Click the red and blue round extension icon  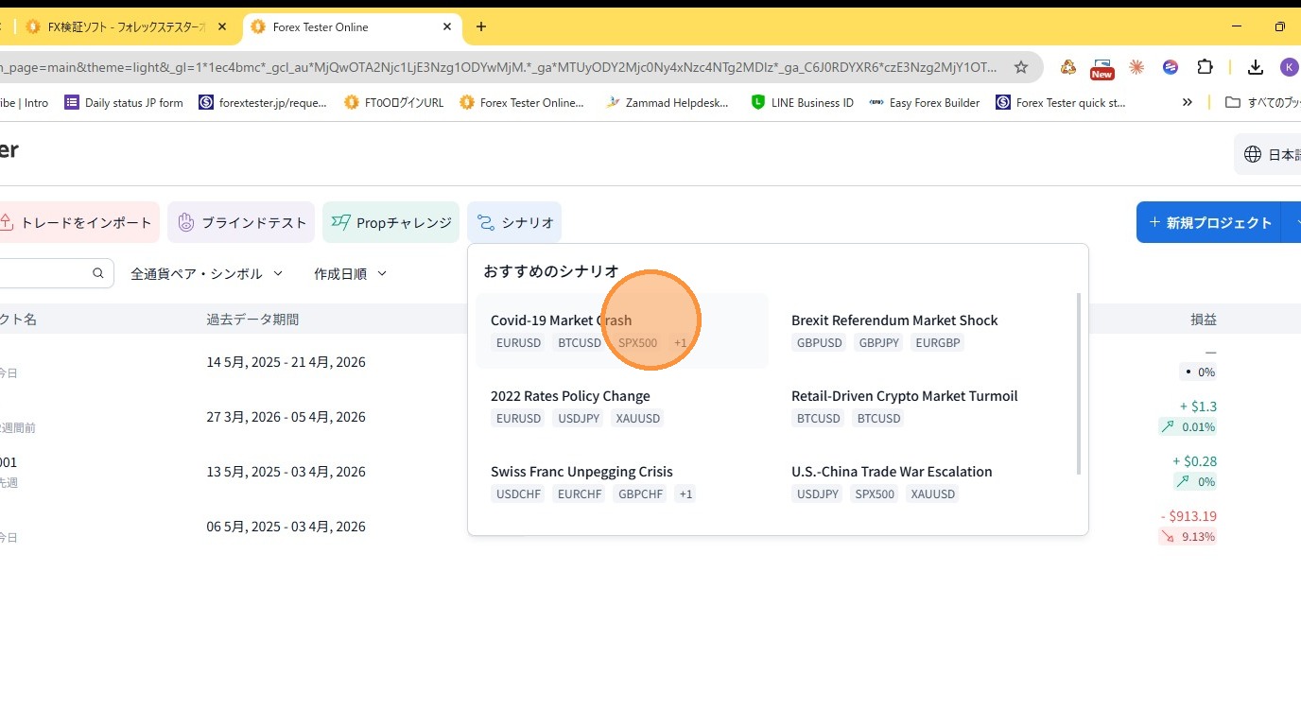coord(1171,67)
